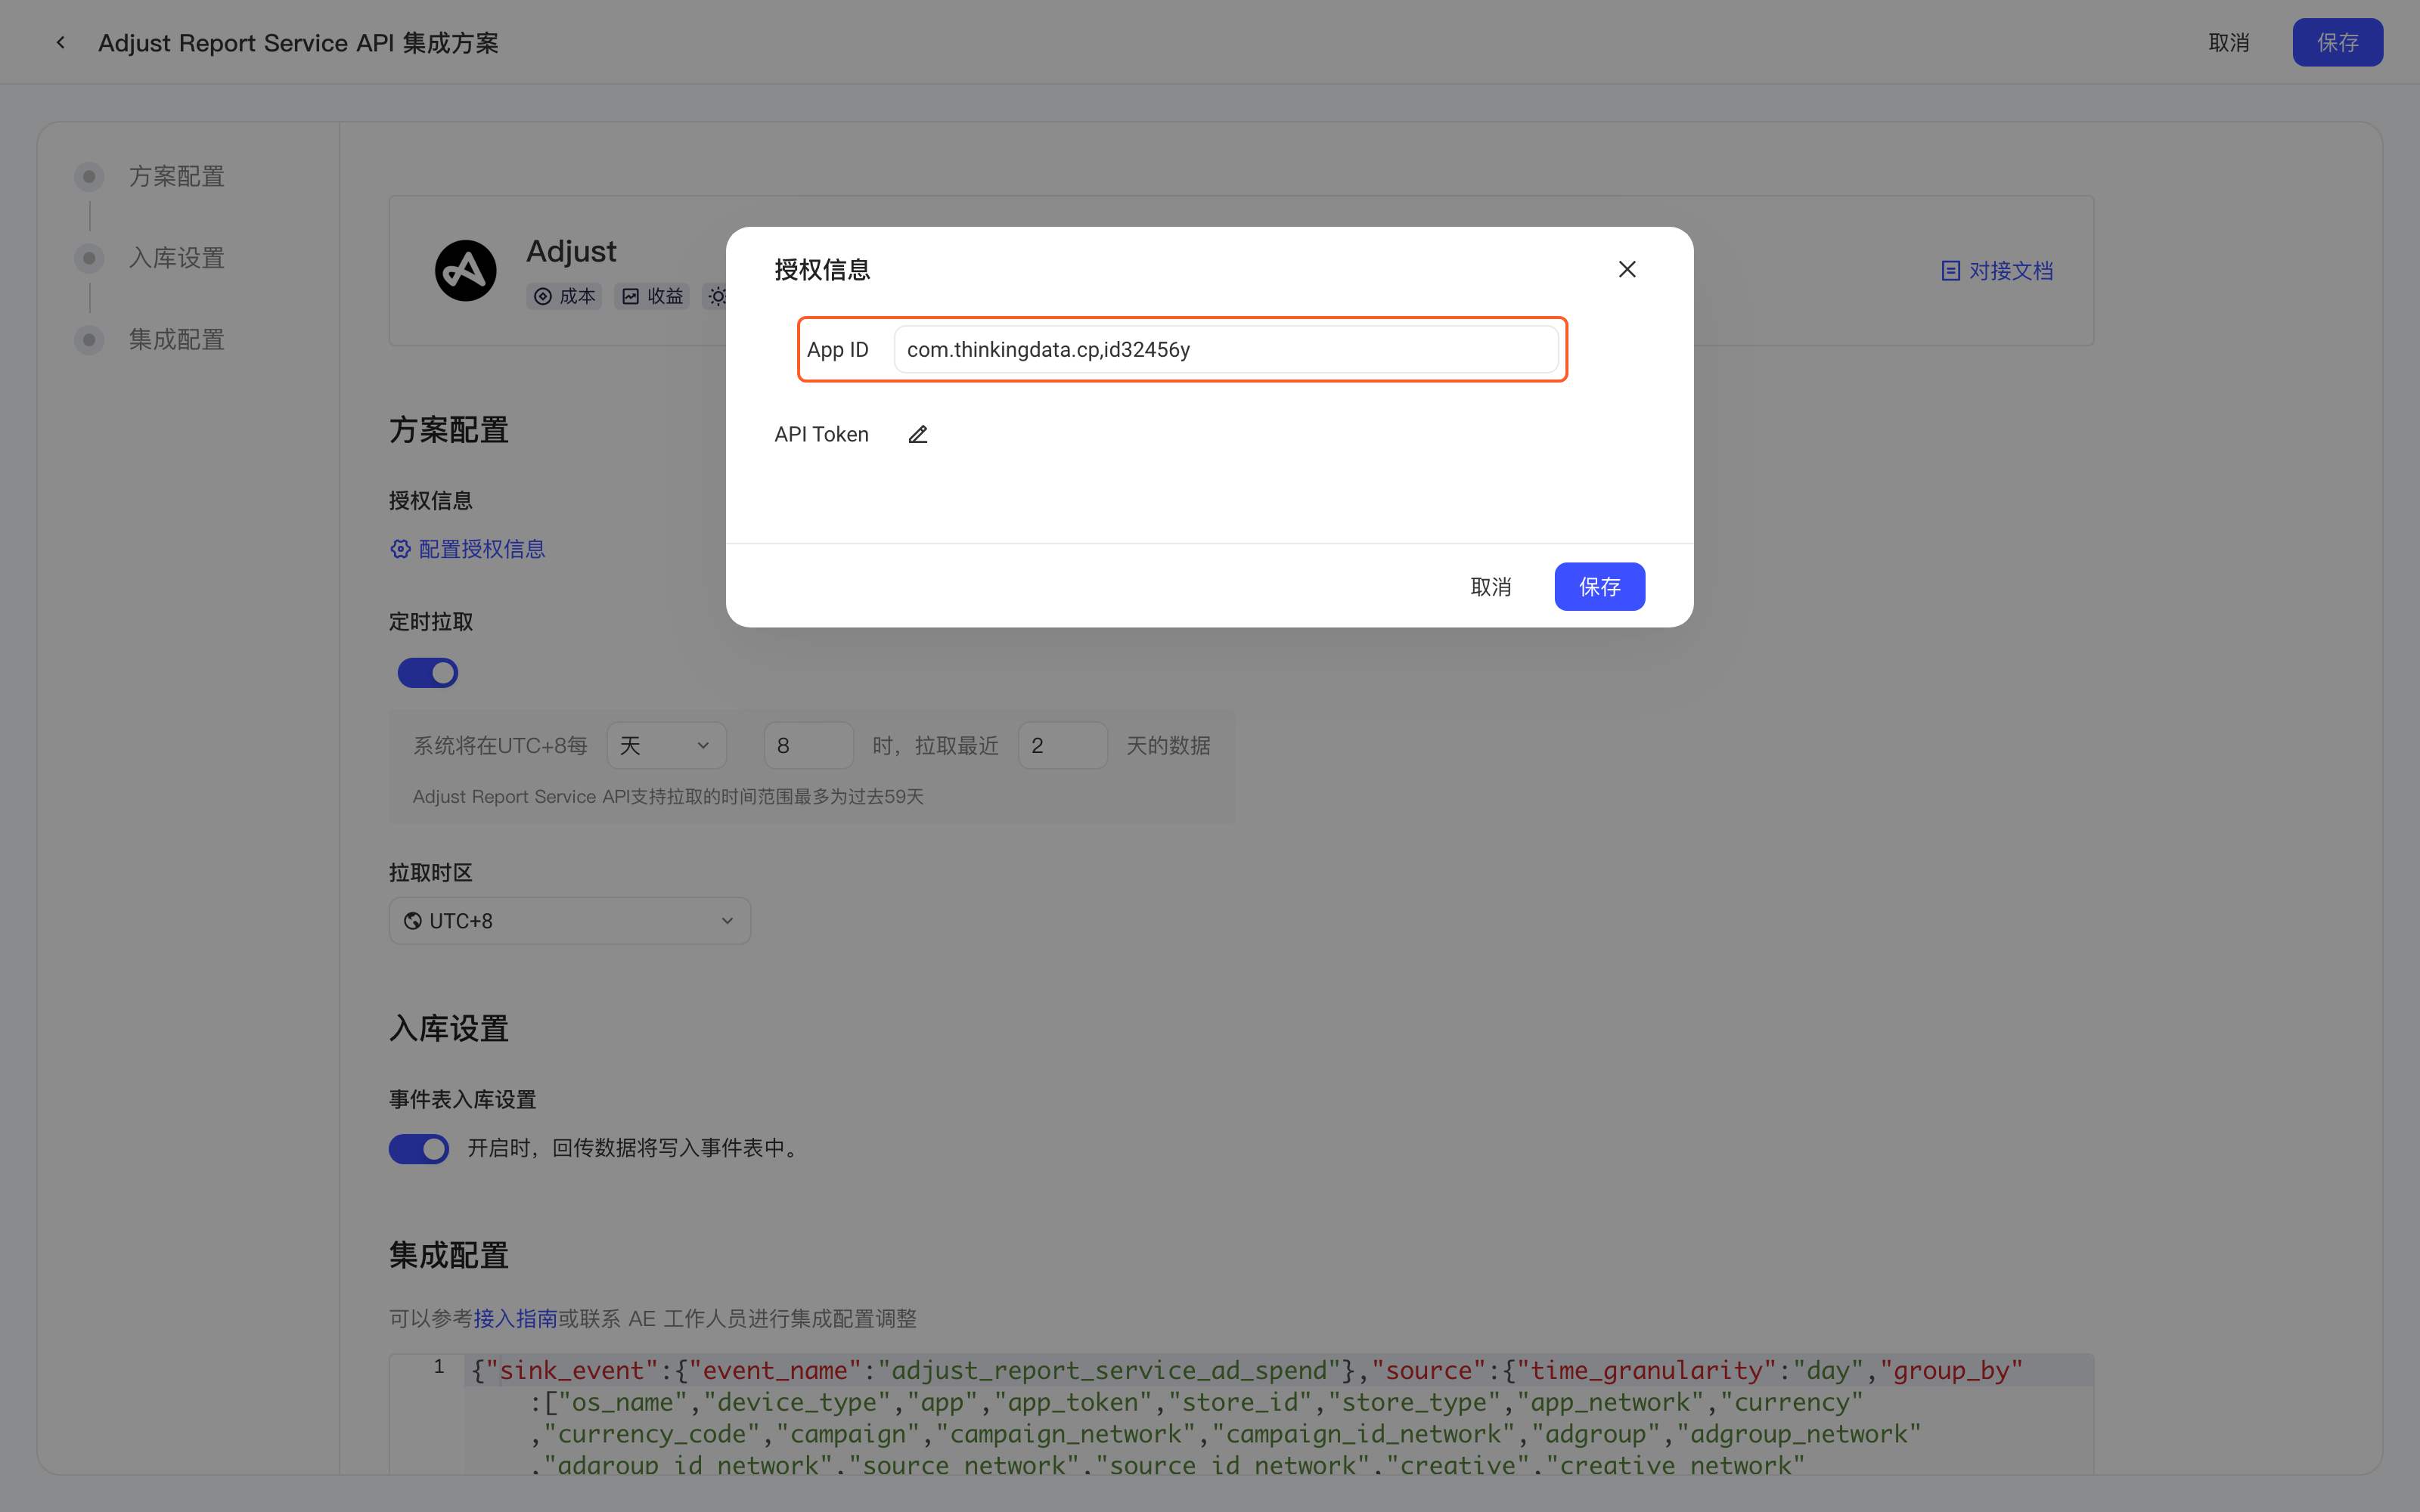This screenshot has width=2420, height=1512.
Task: Click the 'Adjust Report Service API支持拉取' hint text
Action: tap(668, 797)
